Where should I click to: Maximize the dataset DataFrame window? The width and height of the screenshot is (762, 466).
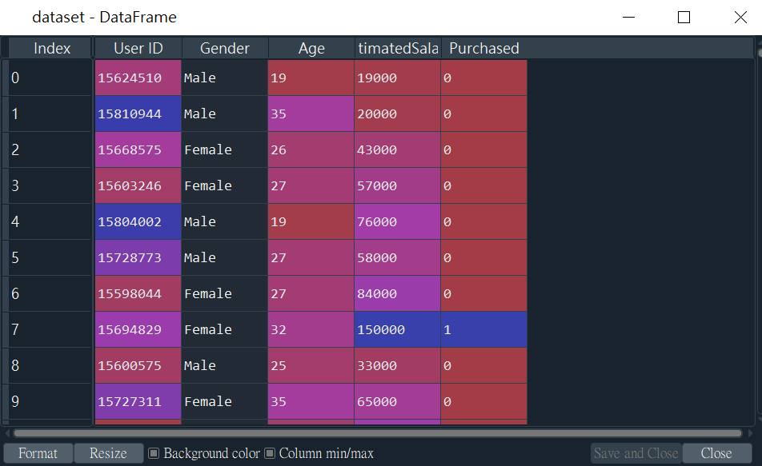pyautogui.click(x=684, y=18)
